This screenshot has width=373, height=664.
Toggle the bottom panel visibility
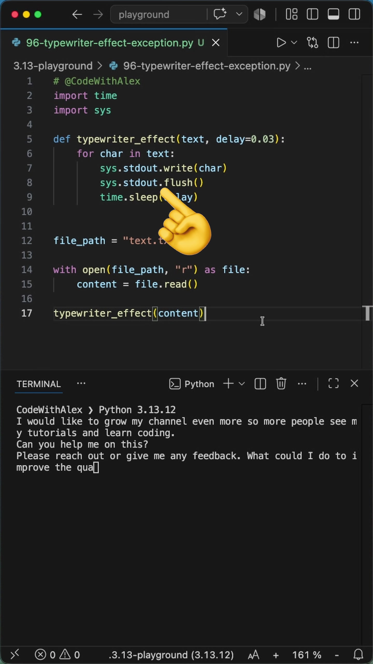(333, 14)
